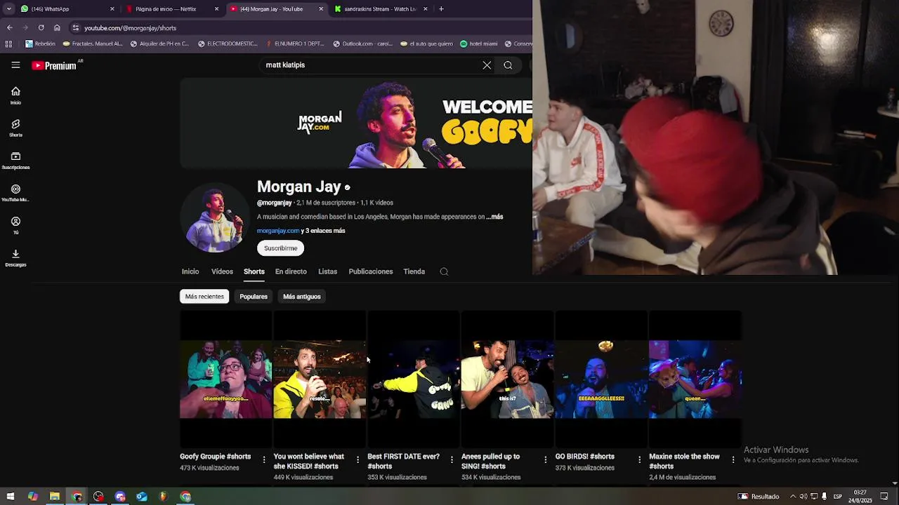Open options menu for Goofy Groupie short
Viewport: 899px width, 505px height.
[x=264, y=459]
